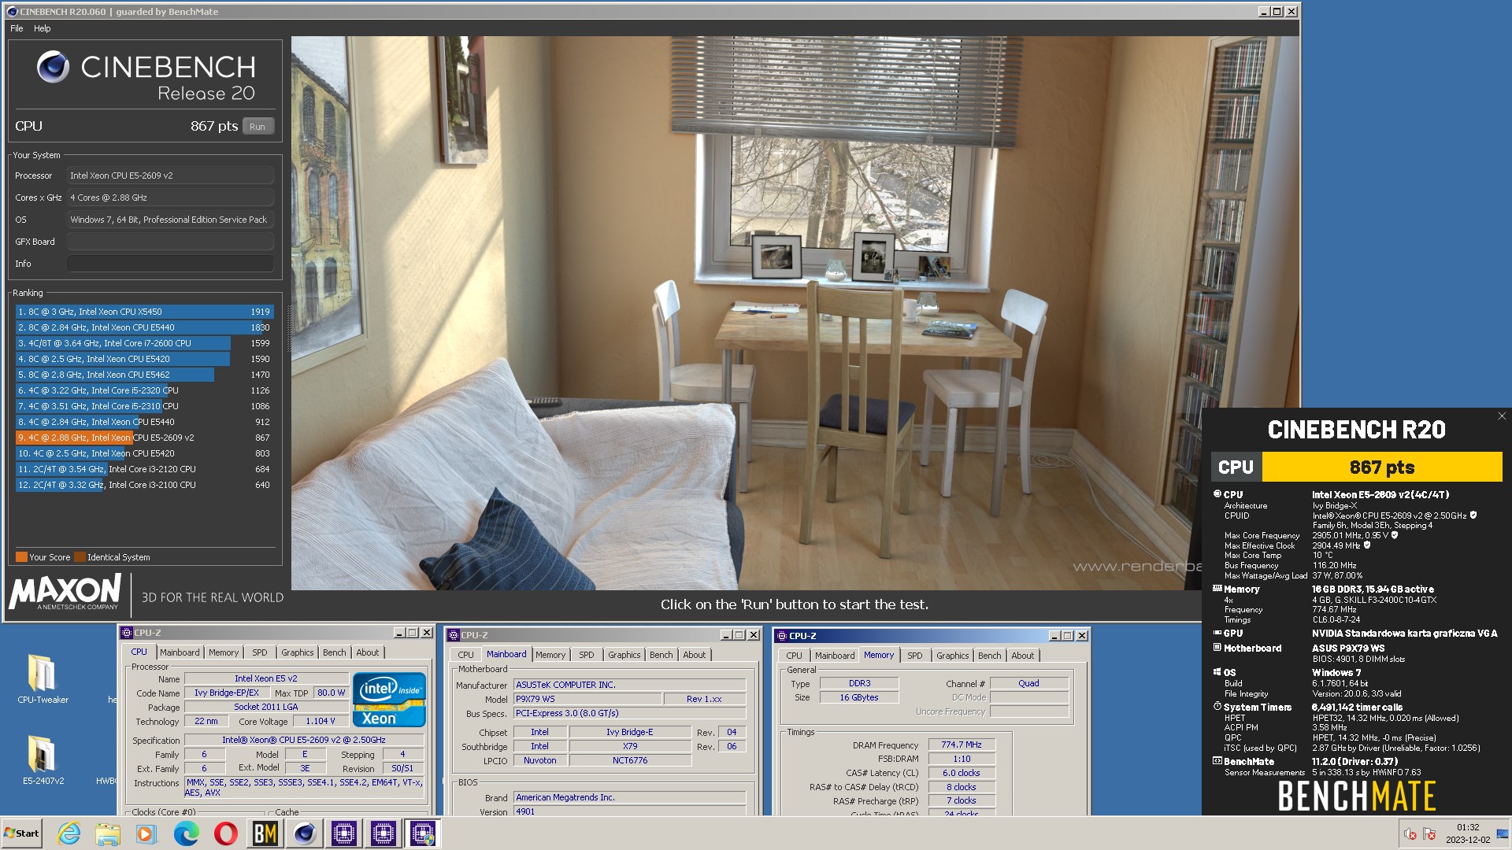
Task: Select ranking entry 12, Core i3-2100 CPU
Action: coord(144,485)
